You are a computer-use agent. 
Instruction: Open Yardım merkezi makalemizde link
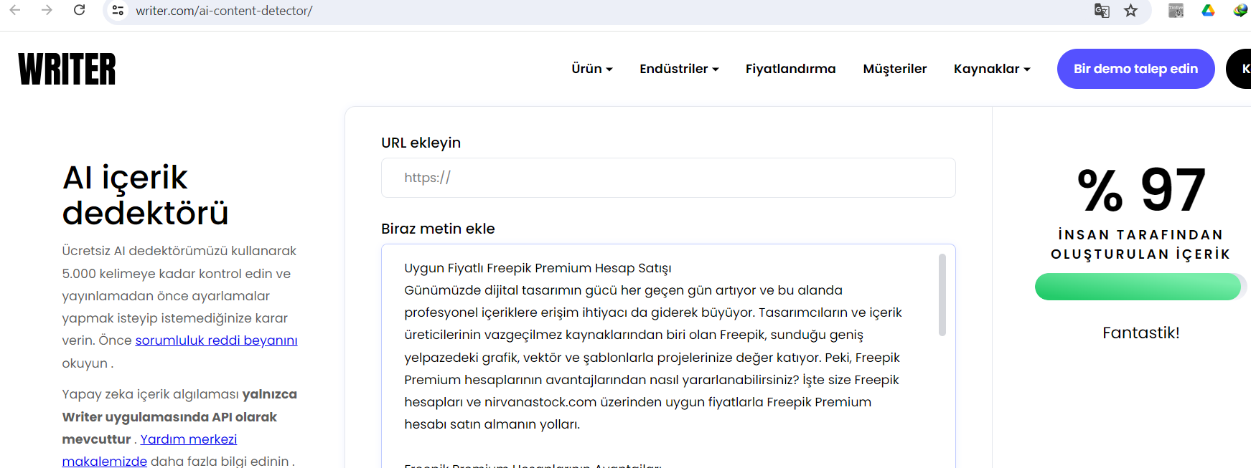tap(149, 450)
